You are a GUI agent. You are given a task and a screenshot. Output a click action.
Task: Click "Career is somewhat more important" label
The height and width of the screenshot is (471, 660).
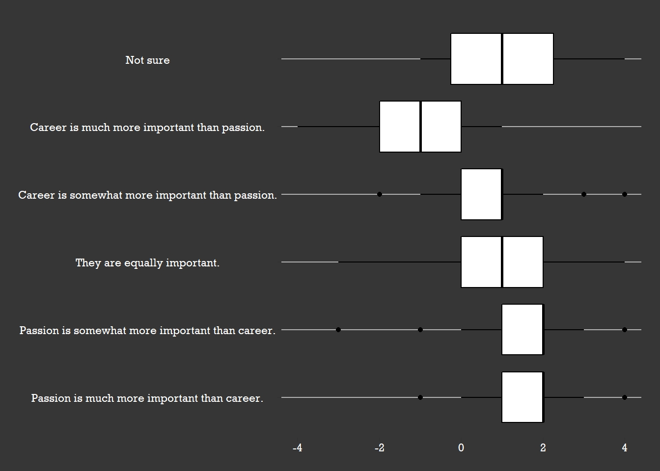[x=147, y=195]
